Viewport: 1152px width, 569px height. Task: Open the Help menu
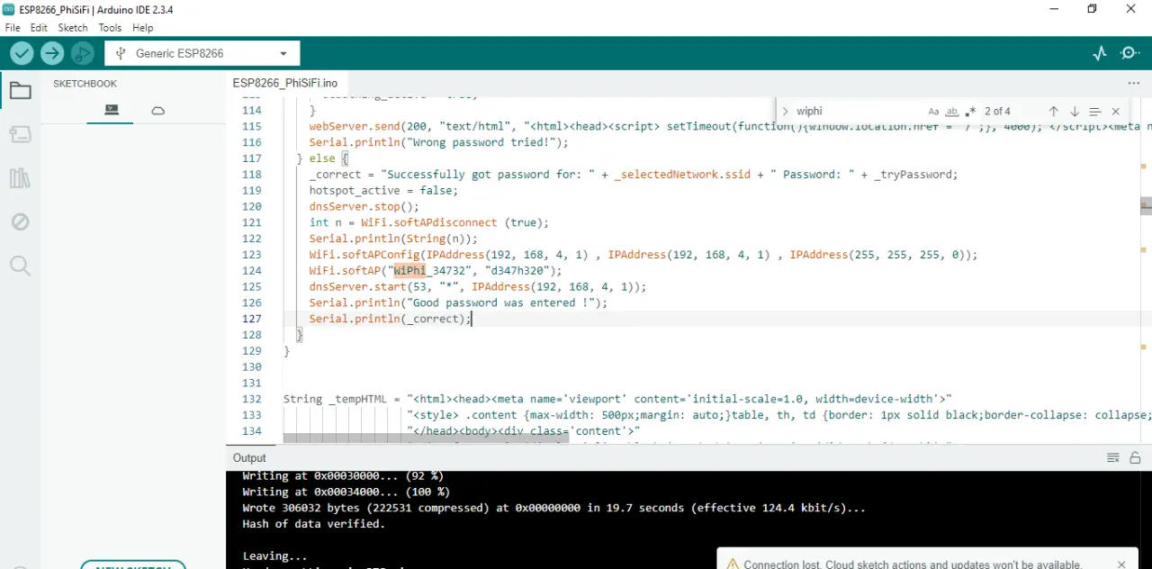(143, 28)
